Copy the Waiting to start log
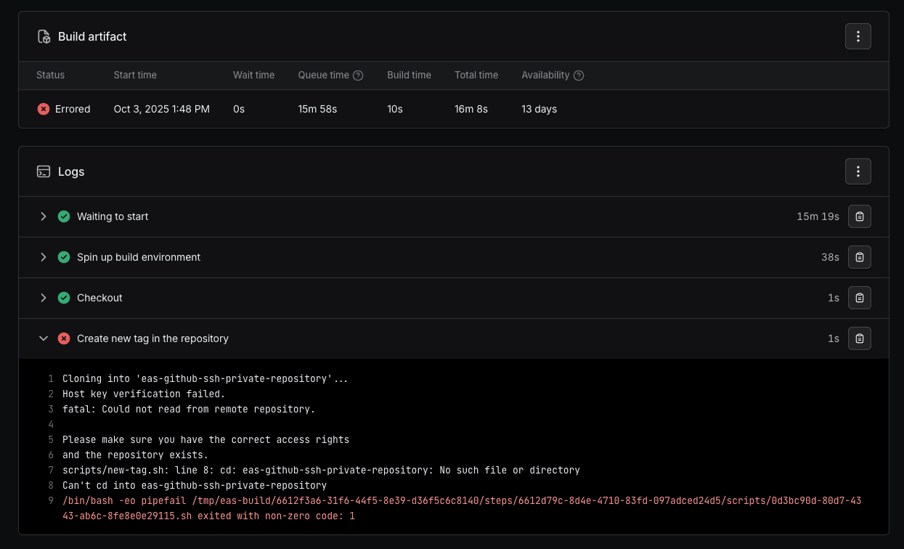 click(859, 216)
